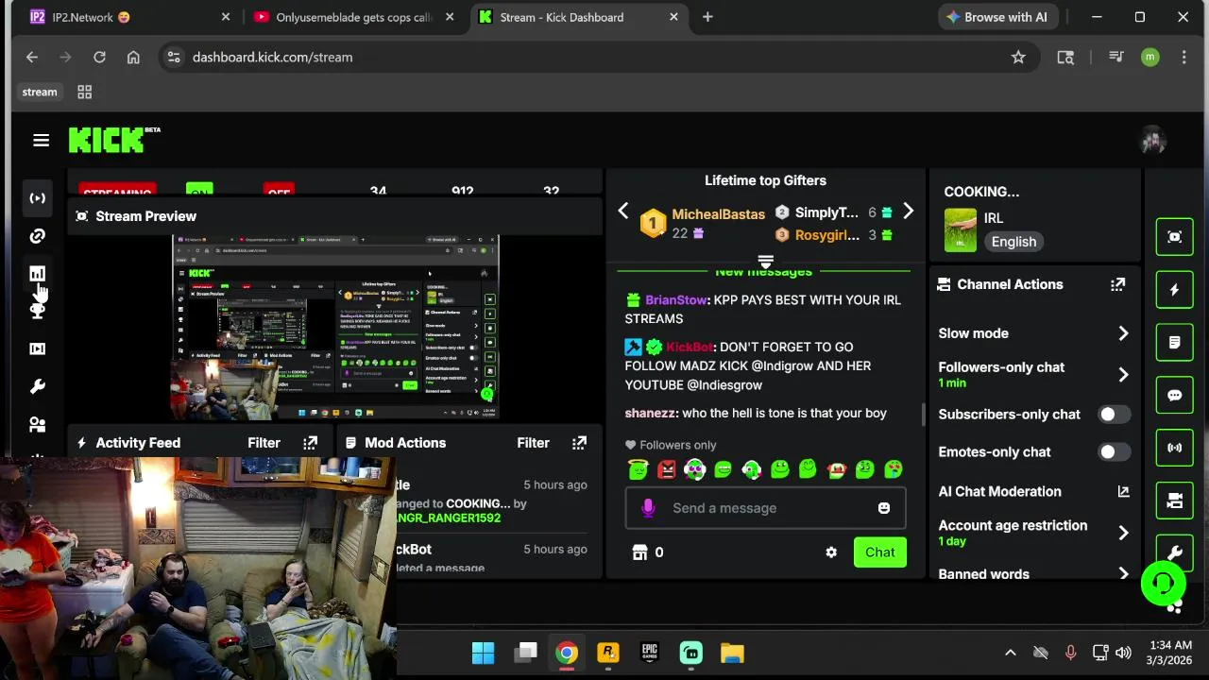Open MichealBastas gifter profile
The image size is (1209, 680).
click(719, 214)
